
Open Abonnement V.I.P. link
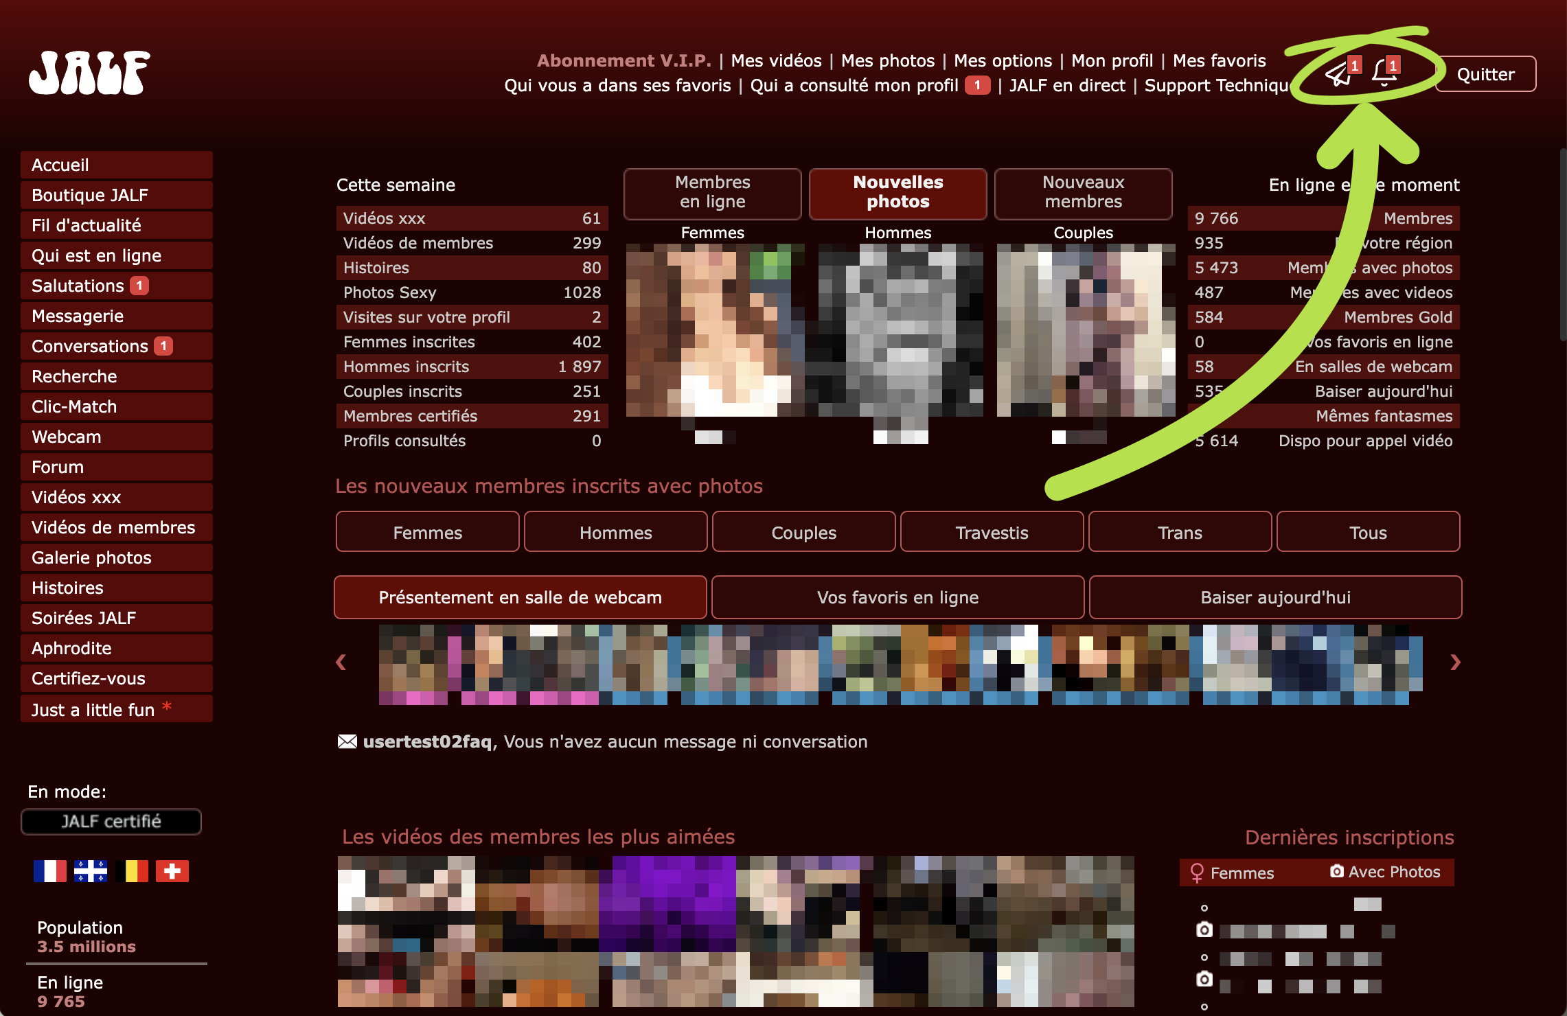pyautogui.click(x=624, y=60)
